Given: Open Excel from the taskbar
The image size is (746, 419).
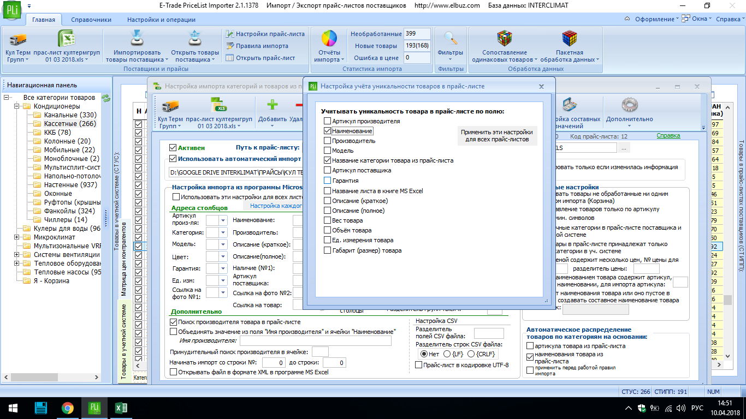Looking at the screenshot, I should (x=121, y=408).
